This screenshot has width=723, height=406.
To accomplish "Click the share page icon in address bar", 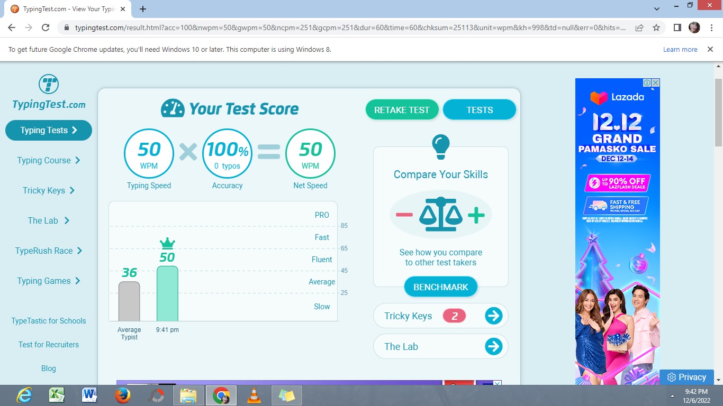I will (x=639, y=27).
